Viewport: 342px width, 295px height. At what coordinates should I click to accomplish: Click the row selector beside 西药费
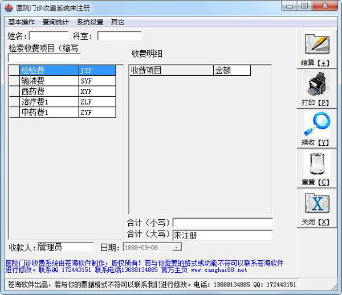[14, 91]
